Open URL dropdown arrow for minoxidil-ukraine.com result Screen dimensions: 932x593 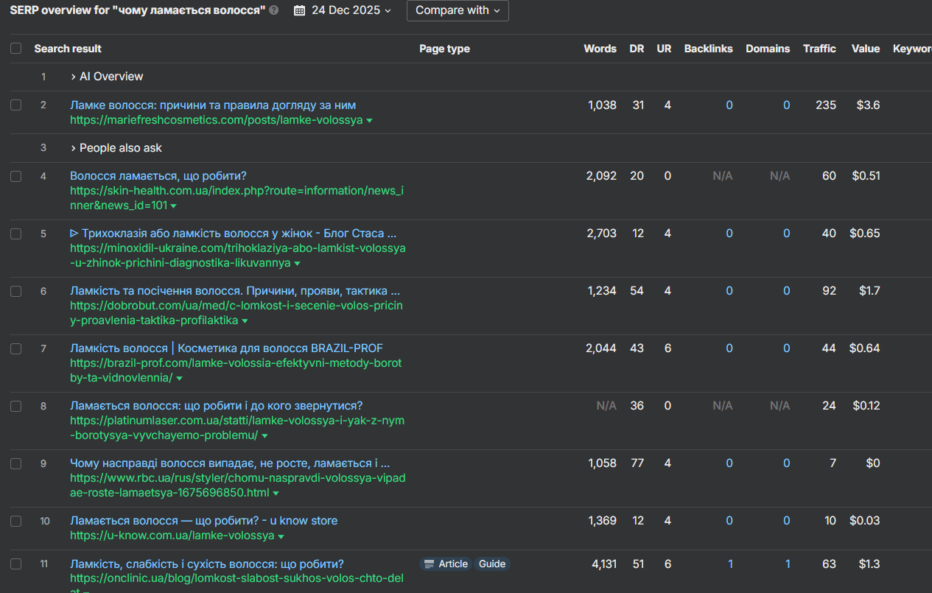[x=297, y=263]
